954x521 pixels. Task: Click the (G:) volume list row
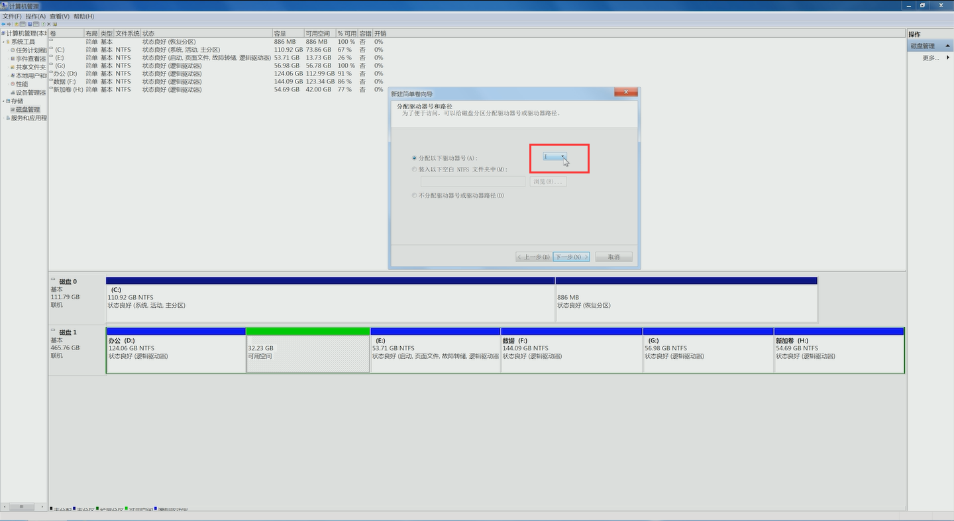[x=217, y=66]
